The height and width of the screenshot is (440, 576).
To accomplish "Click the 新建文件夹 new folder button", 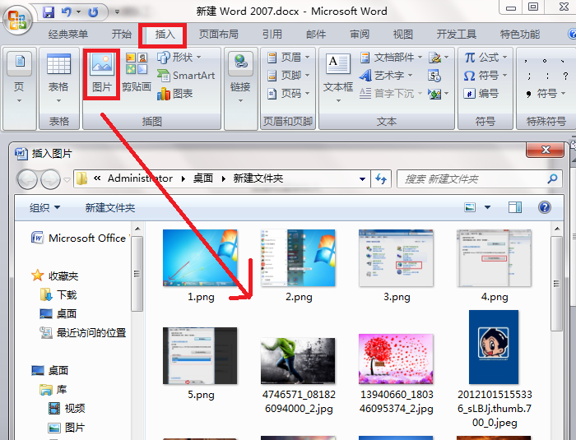I will pyautogui.click(x=110, y=208).
